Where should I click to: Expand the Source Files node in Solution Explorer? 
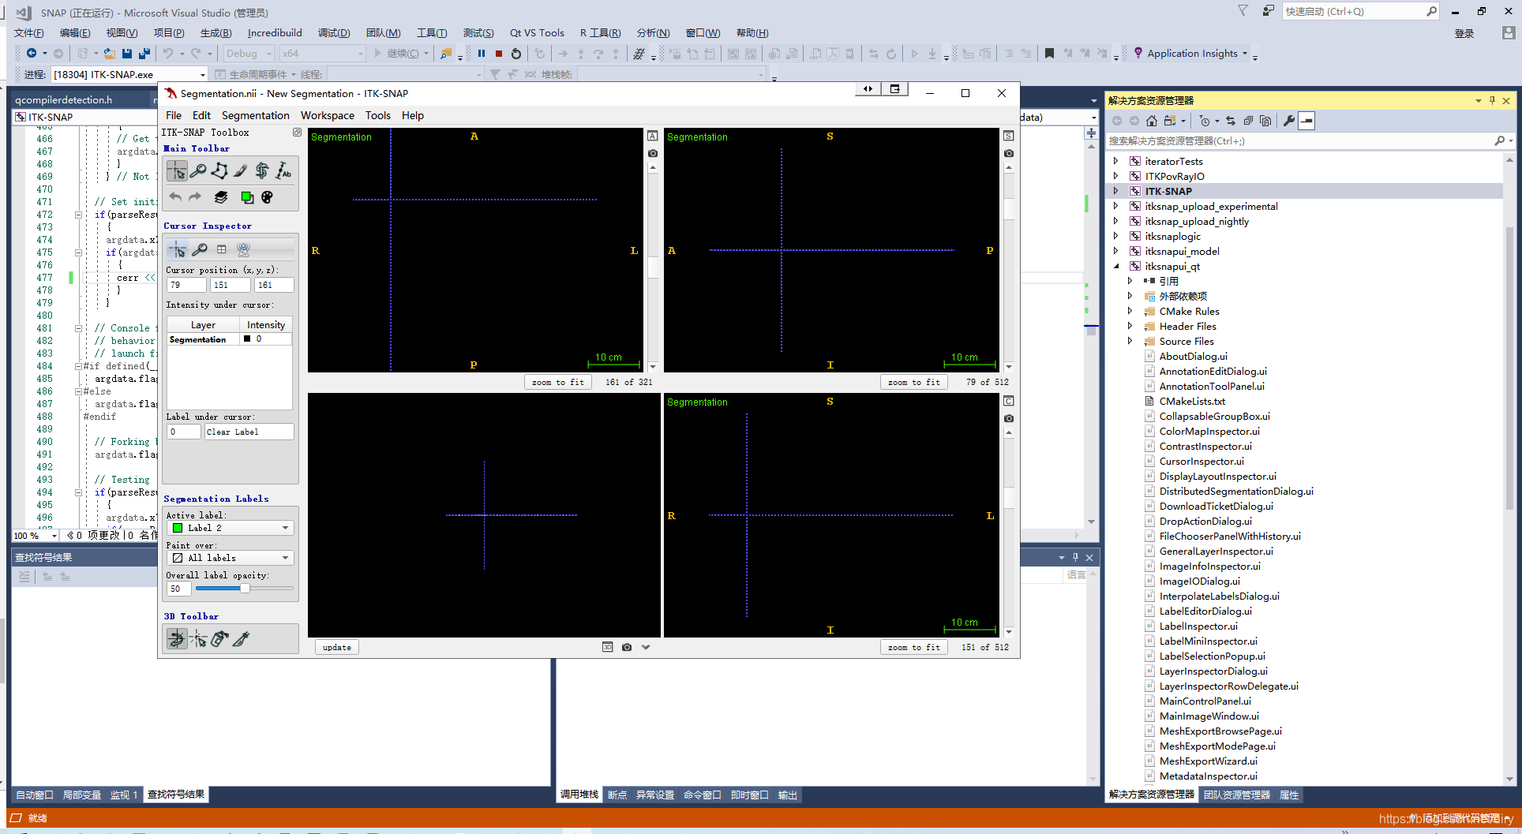click(x=1131, y=341)
